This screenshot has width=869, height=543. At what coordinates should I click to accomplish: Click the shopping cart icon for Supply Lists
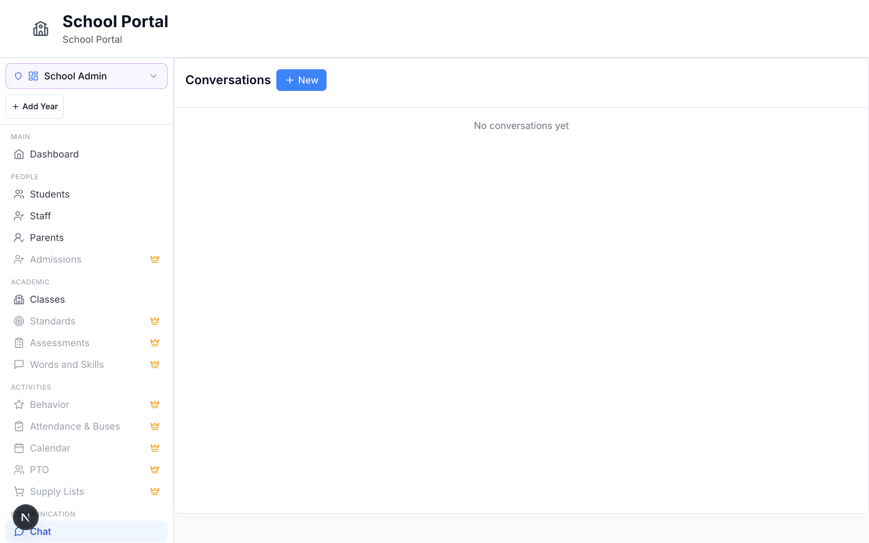pos(19,491)
